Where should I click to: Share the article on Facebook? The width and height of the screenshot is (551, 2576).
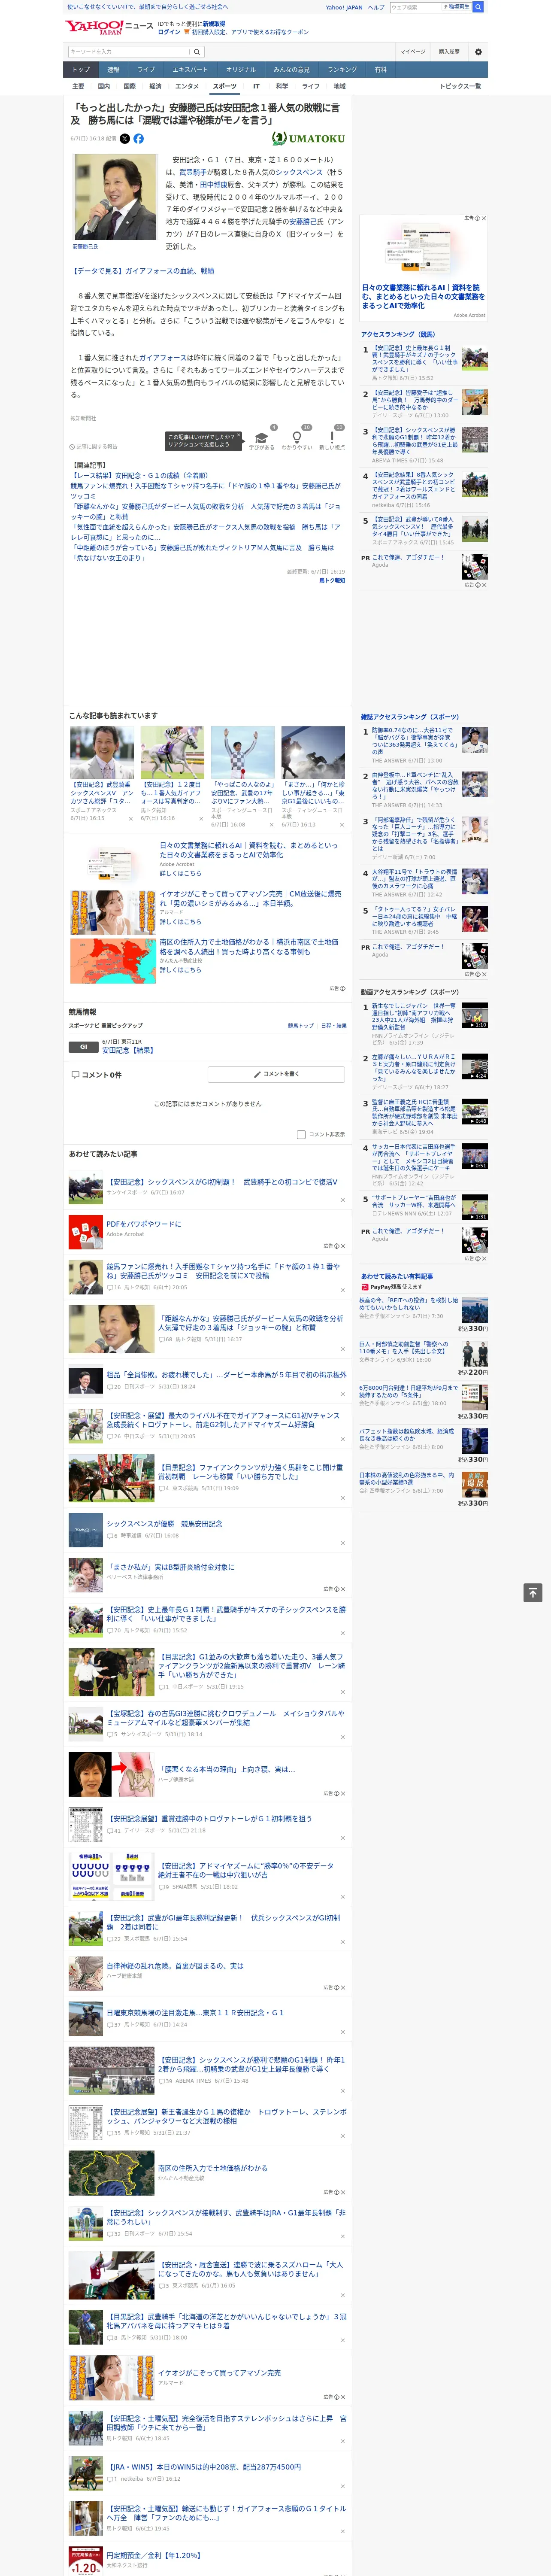click(138, 139)
